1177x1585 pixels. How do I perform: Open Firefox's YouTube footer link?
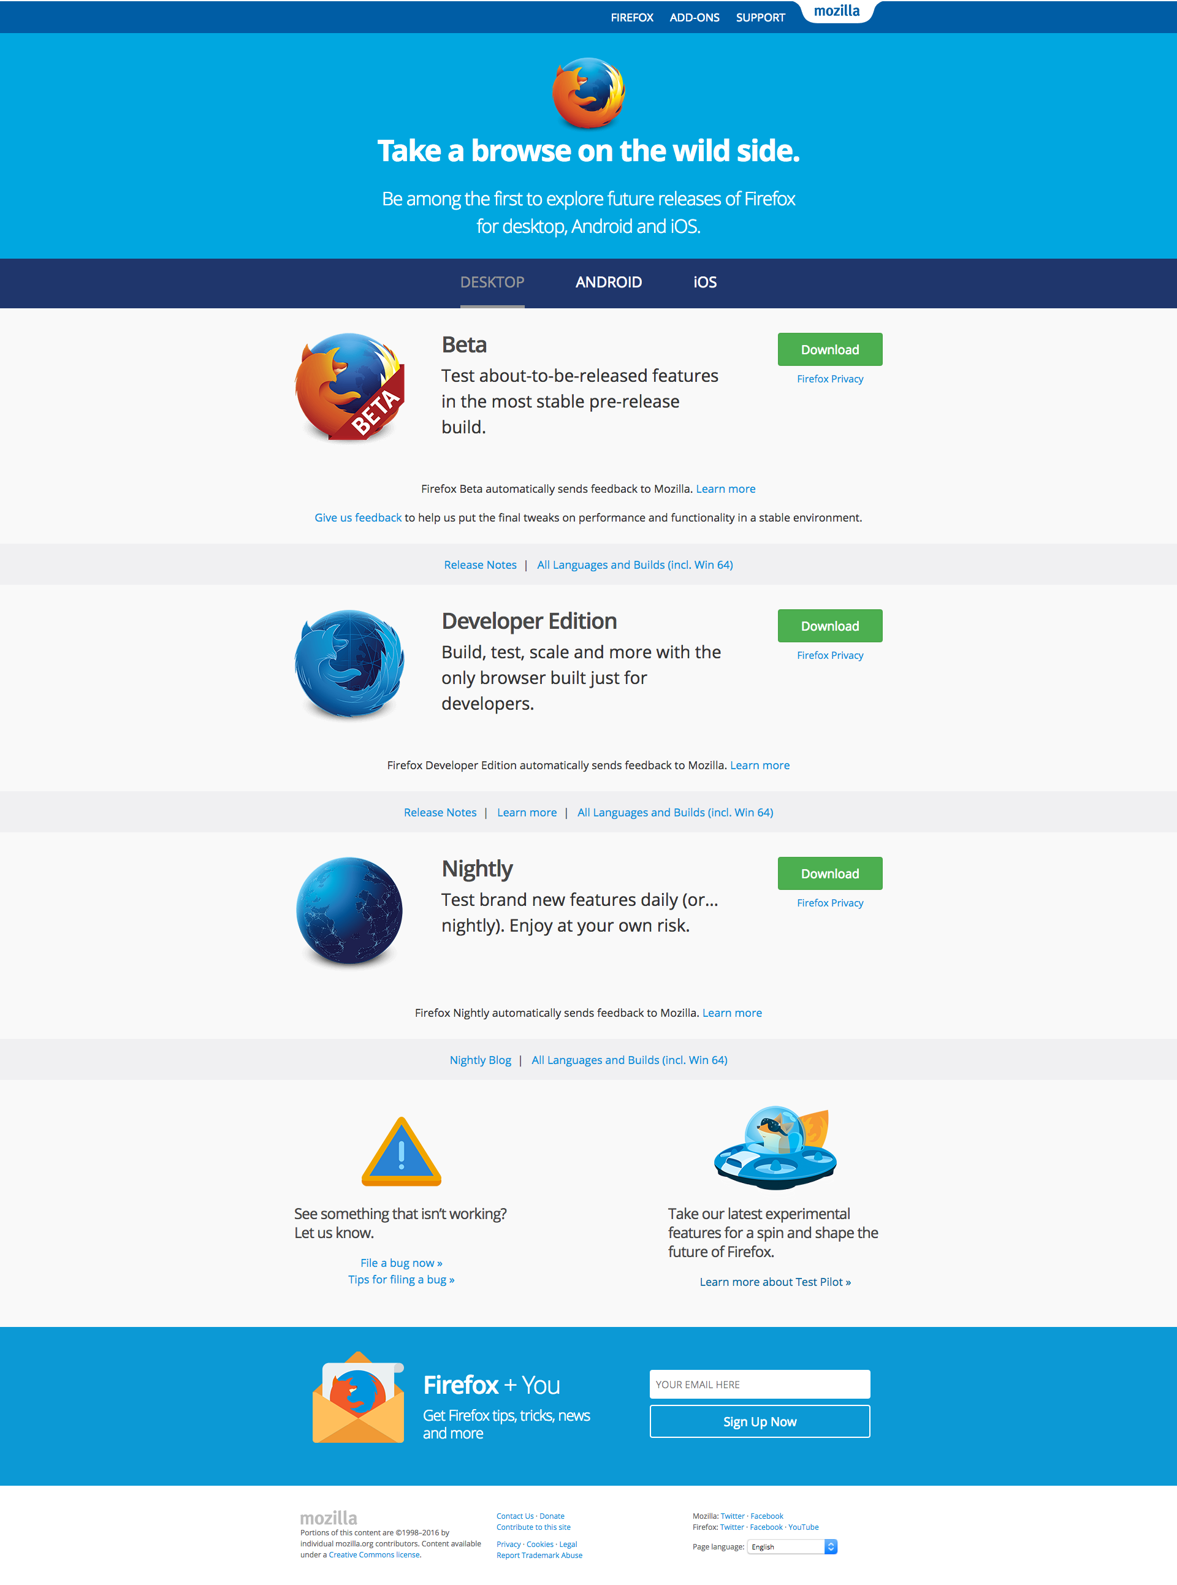[803, 1527]
